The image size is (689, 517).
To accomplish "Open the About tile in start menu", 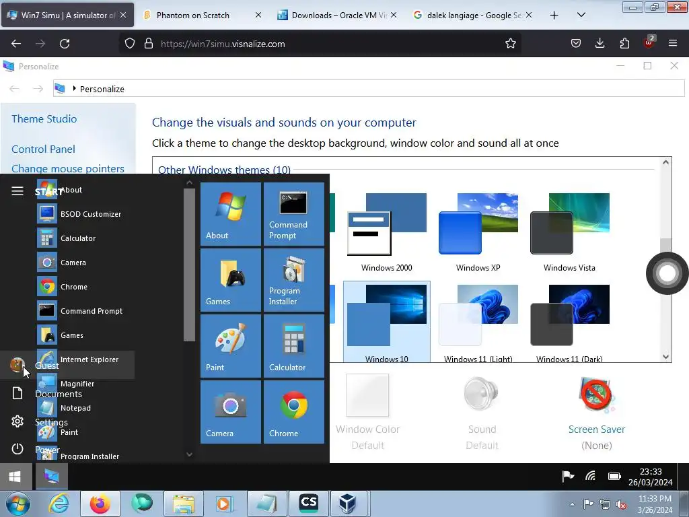I will 231,213.
